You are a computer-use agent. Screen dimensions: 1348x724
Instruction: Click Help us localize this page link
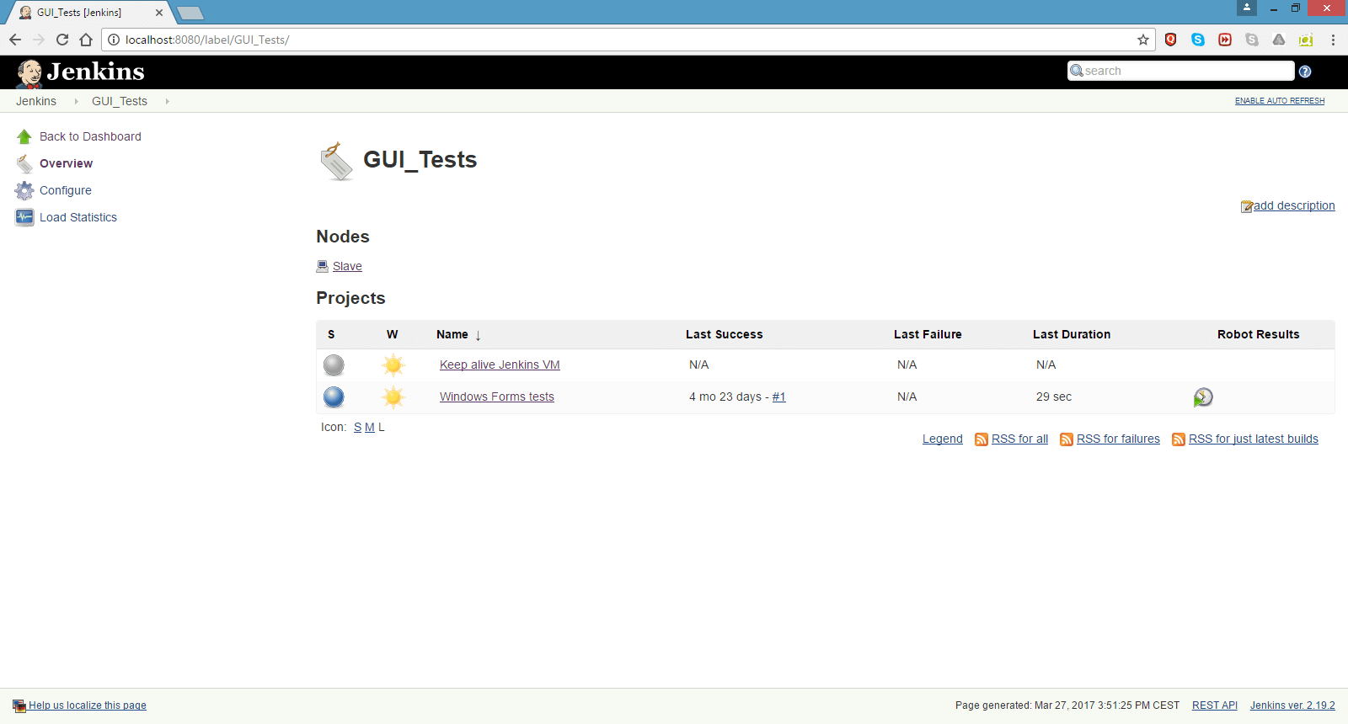pos(88,705)
